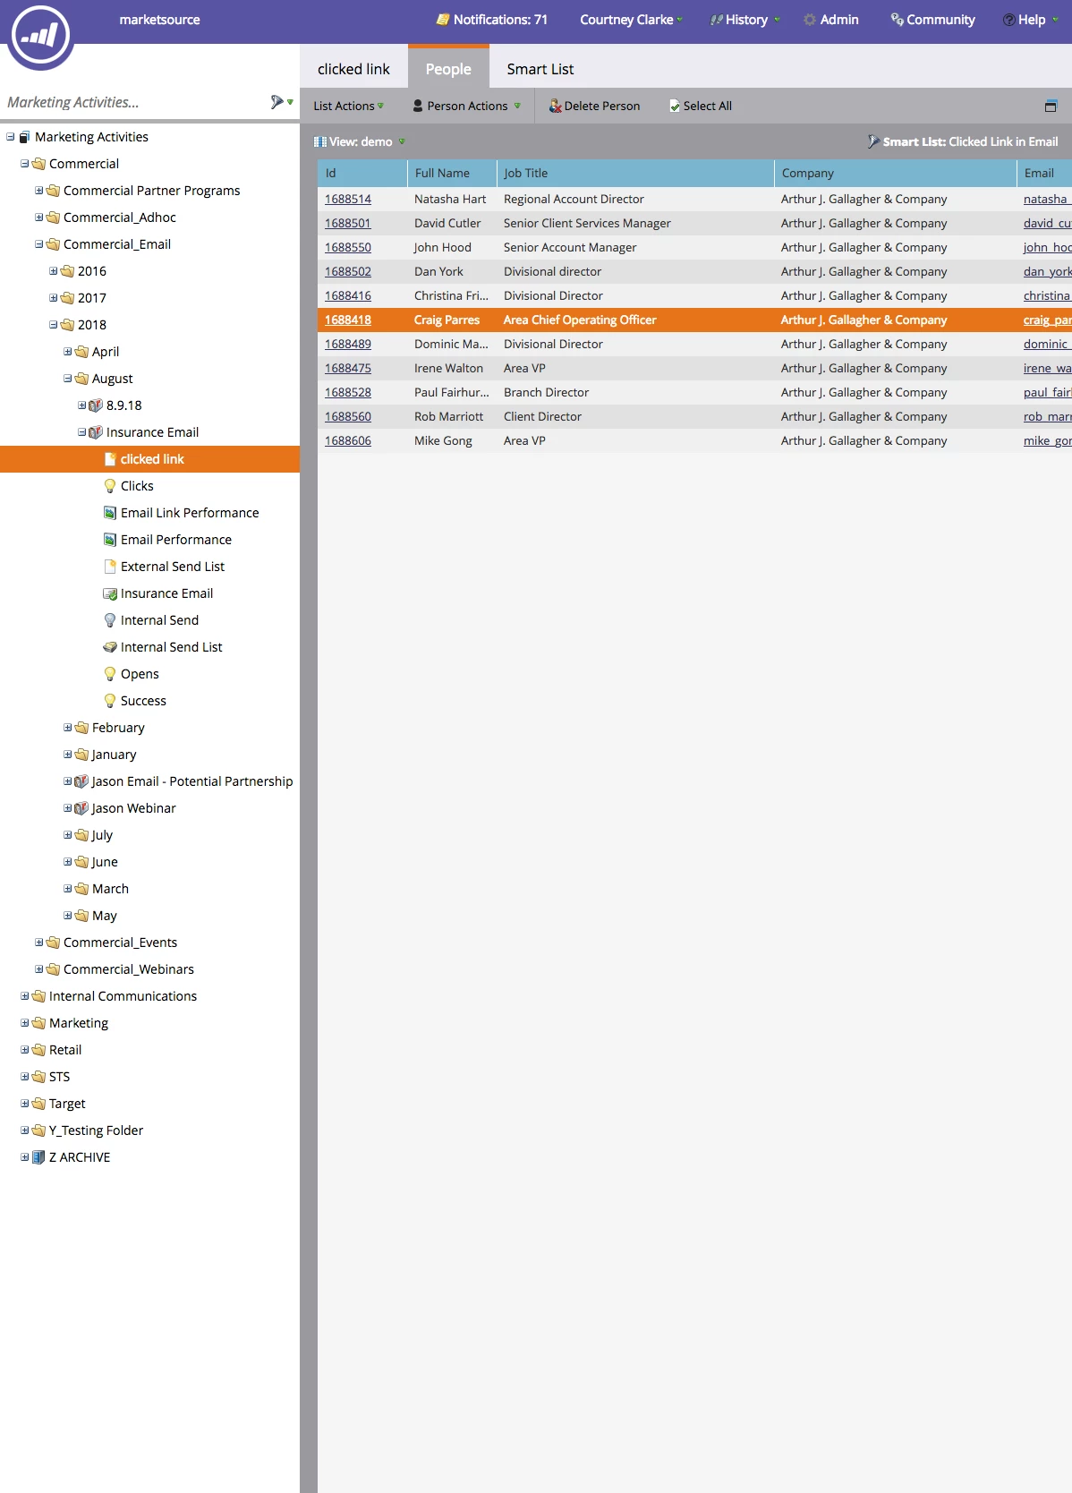Click the Internal Send List icon
Image resolution: width=1072 pixels, height=1493 pixels.
point(110,647)
